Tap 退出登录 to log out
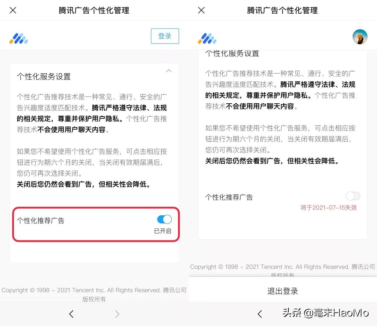Image resolution: width=377 pixels, height=326 pixels. (x=282, y=290)
